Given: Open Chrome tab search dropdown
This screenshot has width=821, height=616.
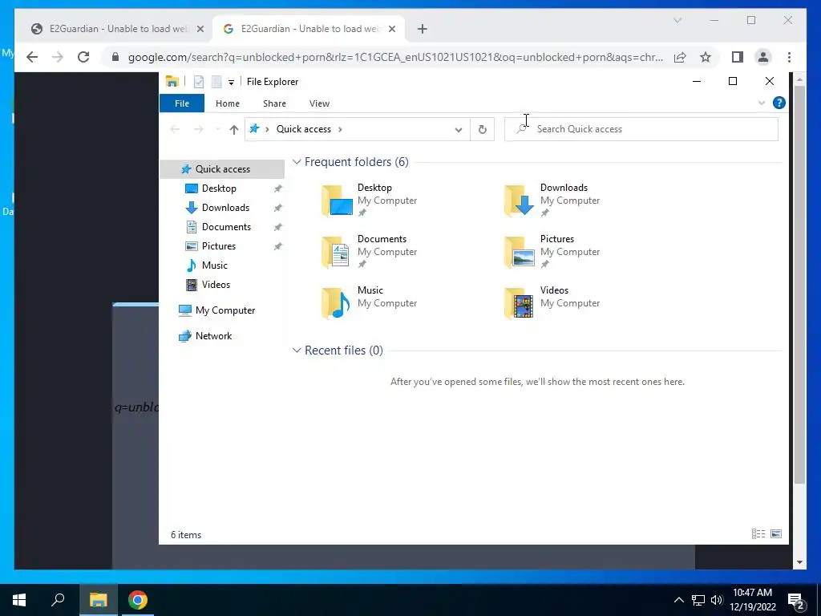Looking at the screenshot, I should [x=677, y=20].
